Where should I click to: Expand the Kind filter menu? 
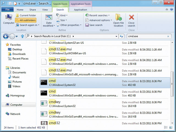click(x=62, y=15)
